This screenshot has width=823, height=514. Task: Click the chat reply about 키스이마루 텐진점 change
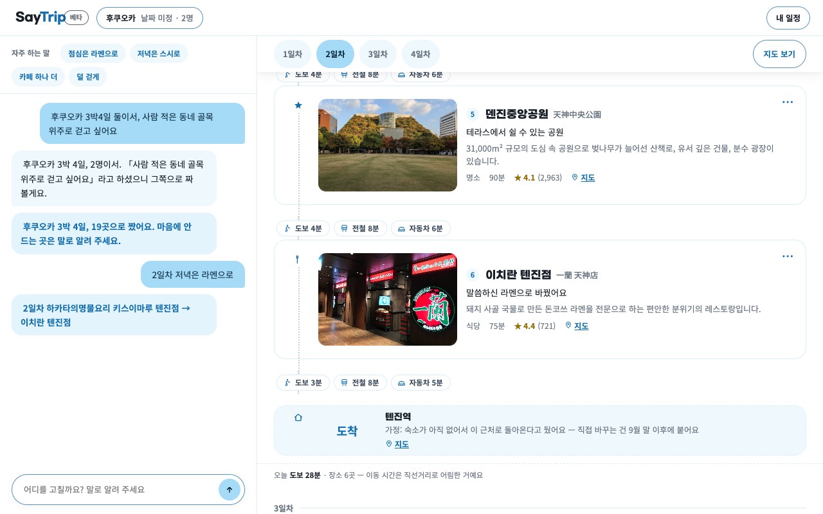(114, 315)
